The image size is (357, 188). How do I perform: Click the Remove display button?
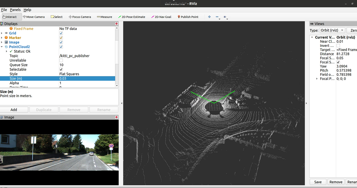click(x=74, y=110)
